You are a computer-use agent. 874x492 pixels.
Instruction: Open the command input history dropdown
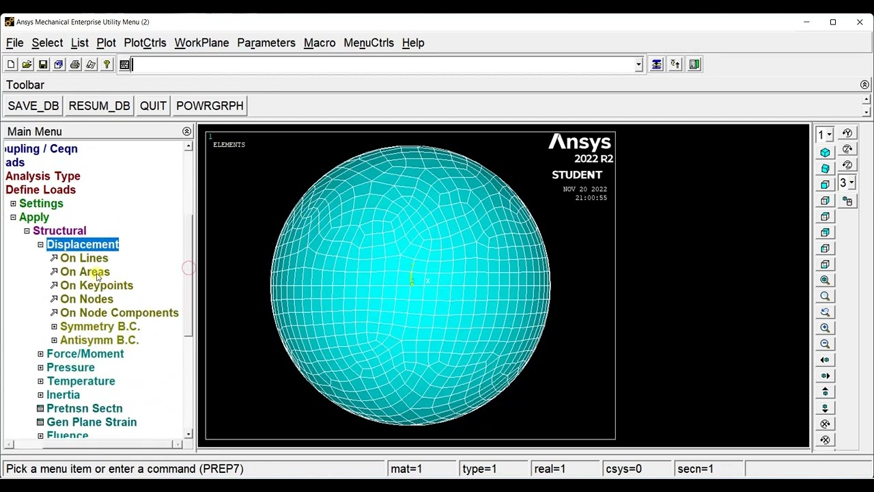(638, 64)
